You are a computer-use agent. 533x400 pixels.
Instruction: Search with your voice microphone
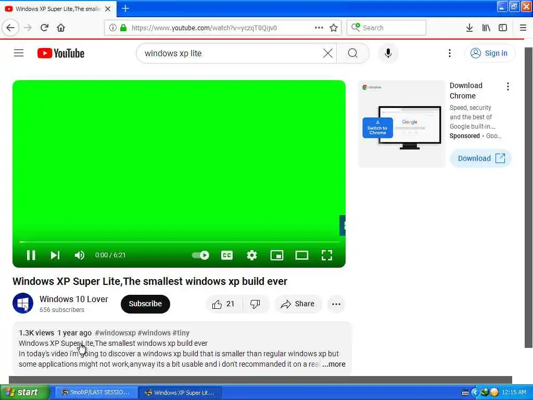click(388, 54)
